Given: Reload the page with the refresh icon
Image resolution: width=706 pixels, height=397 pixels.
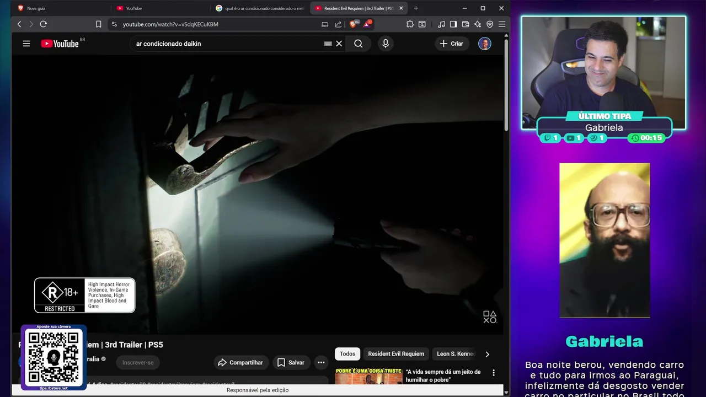Looking at the screenshot, I should click(44, 24).
